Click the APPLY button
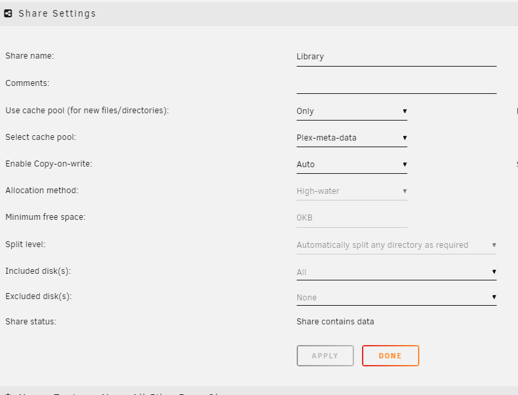The width and height of the screenshot is (518, 395). click(x=325, y=356)
